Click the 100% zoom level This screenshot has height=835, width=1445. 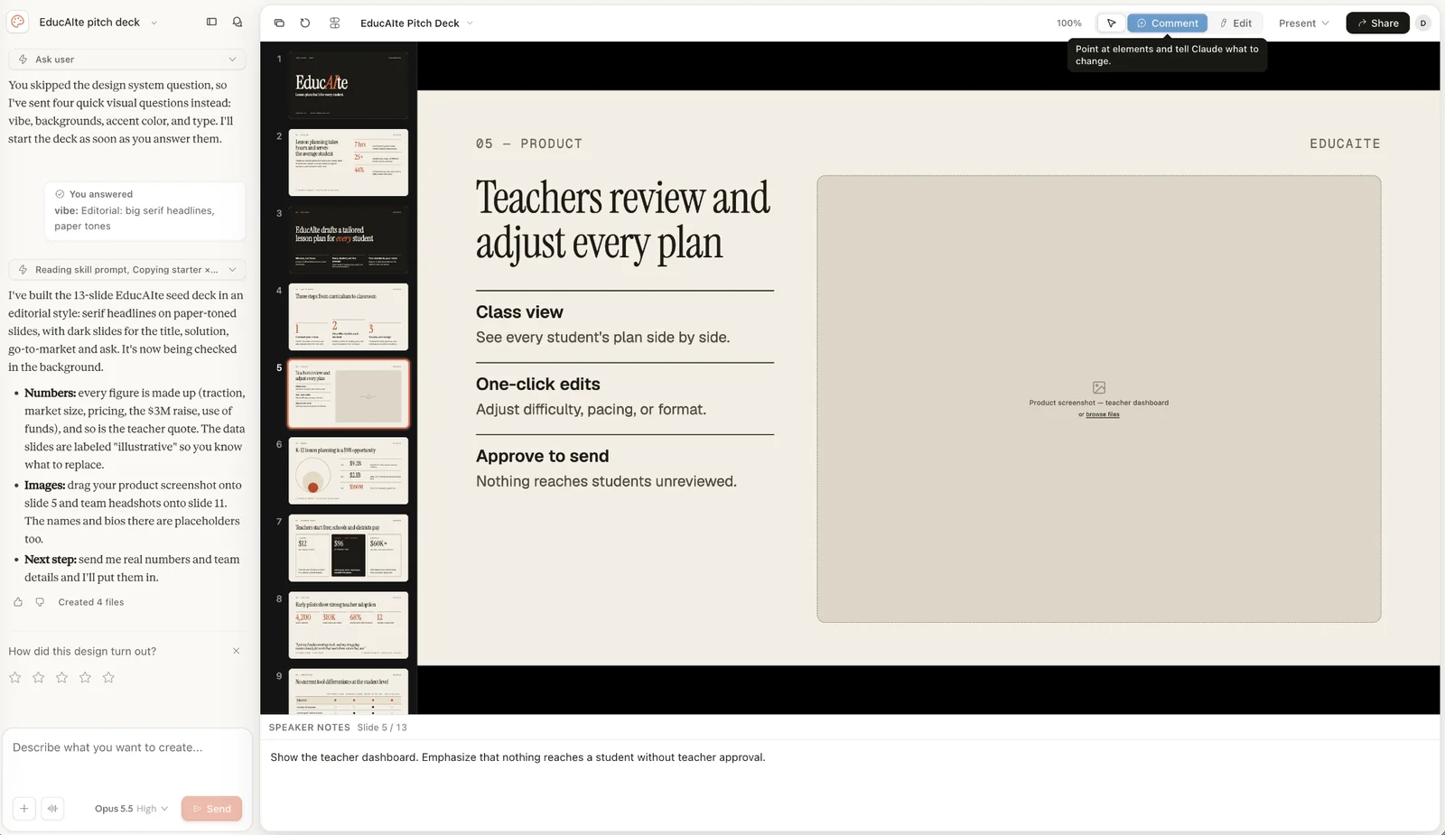(1069, 23)
